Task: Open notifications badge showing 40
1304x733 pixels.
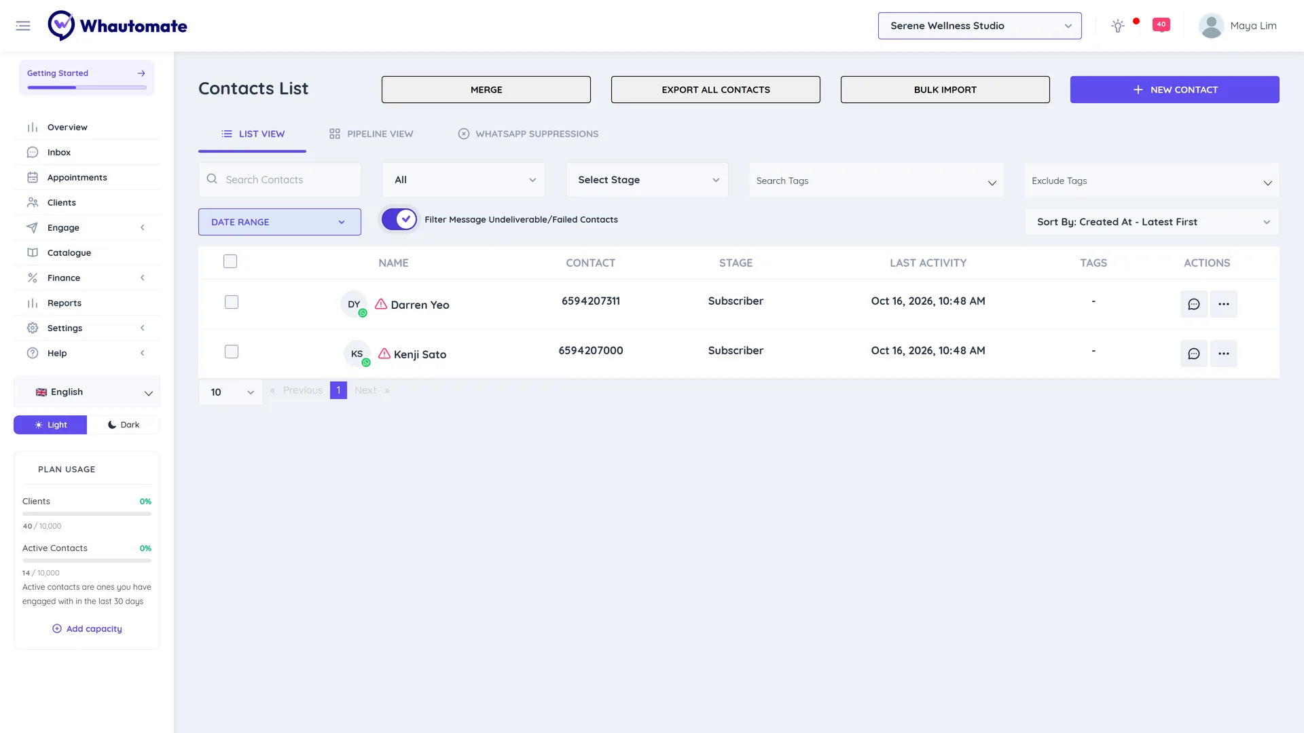Action: [x=1161, y=24]
